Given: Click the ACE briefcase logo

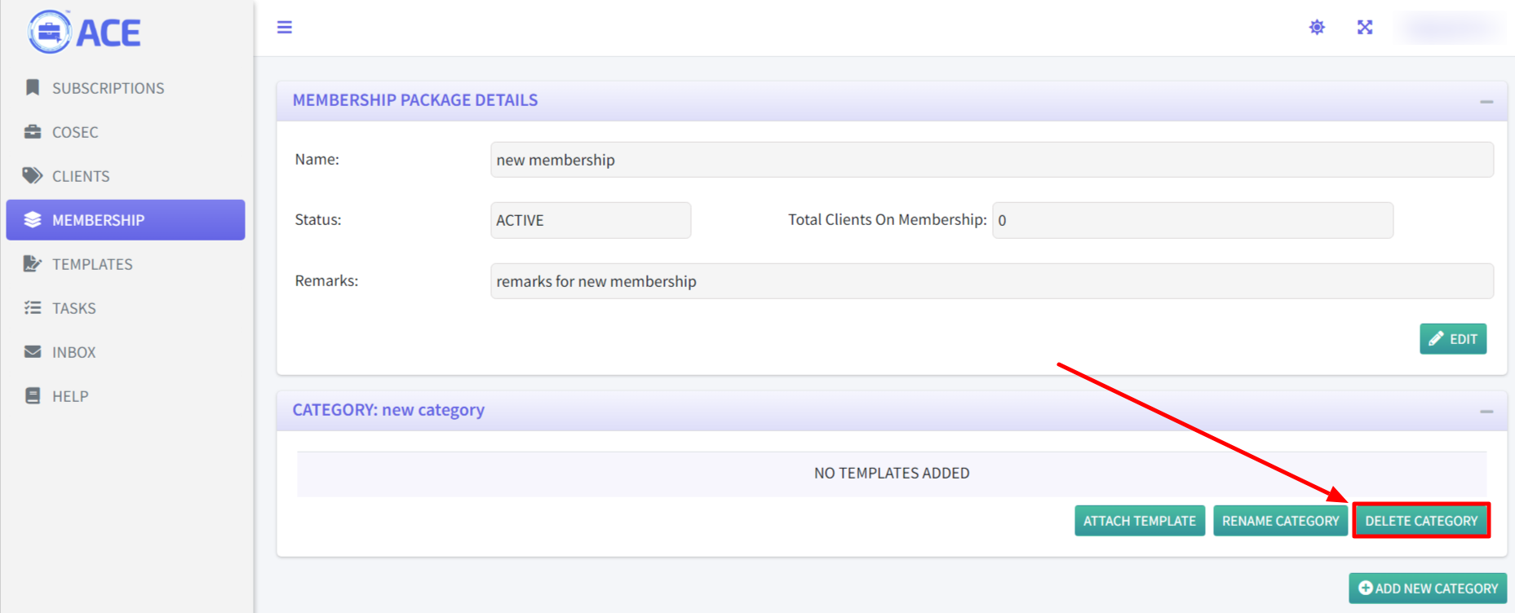Looking at the screenshot, I should (x=50, y=32).
